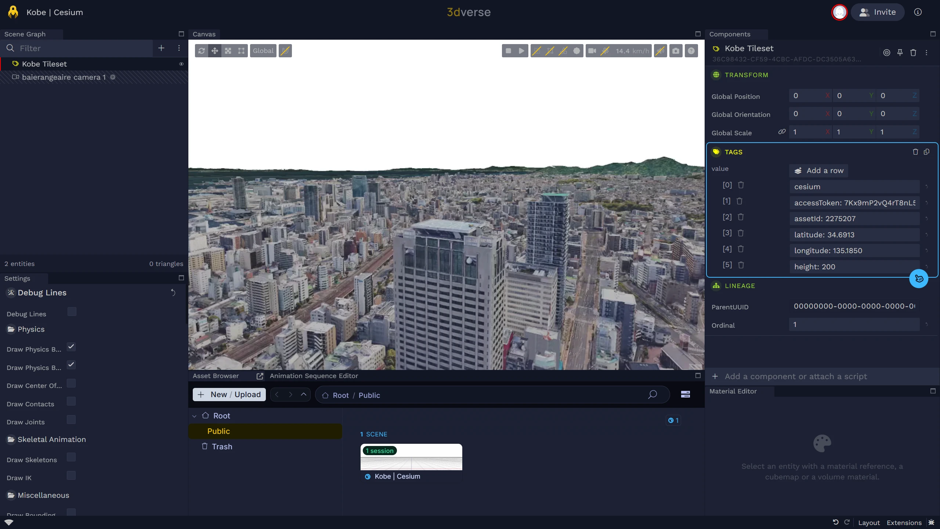Collapse the Skeletal Animation settings group
The width and height of the screenshot is (940, 529).
point(47,439)
